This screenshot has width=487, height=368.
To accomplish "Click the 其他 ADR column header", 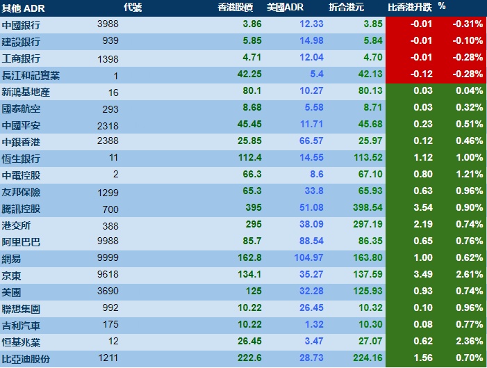I will pyautogui.click(x=23, y=8).
